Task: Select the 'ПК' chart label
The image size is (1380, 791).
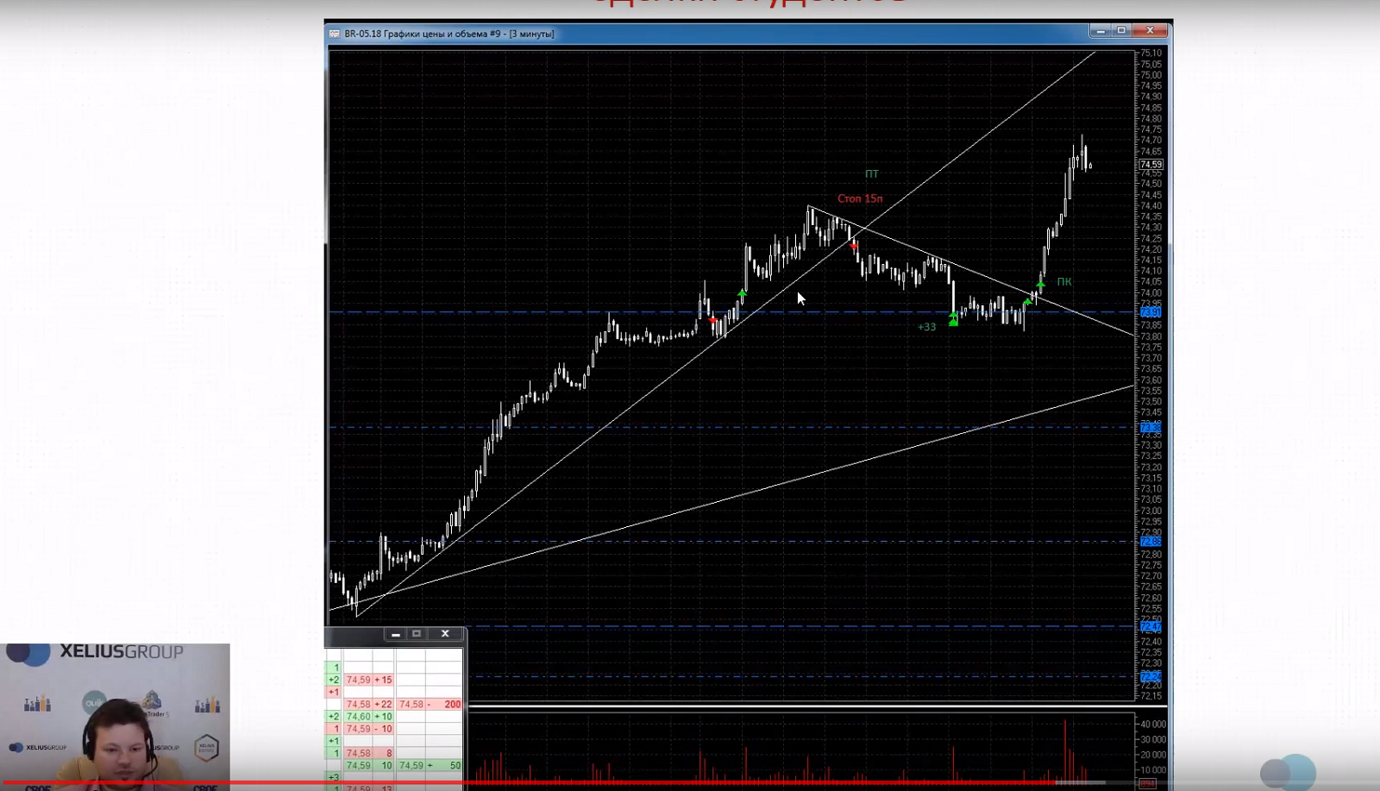Action: click(x=1064, y=282)
